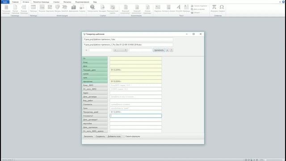
Task: Click the Применить button
Action: point(159,50)
